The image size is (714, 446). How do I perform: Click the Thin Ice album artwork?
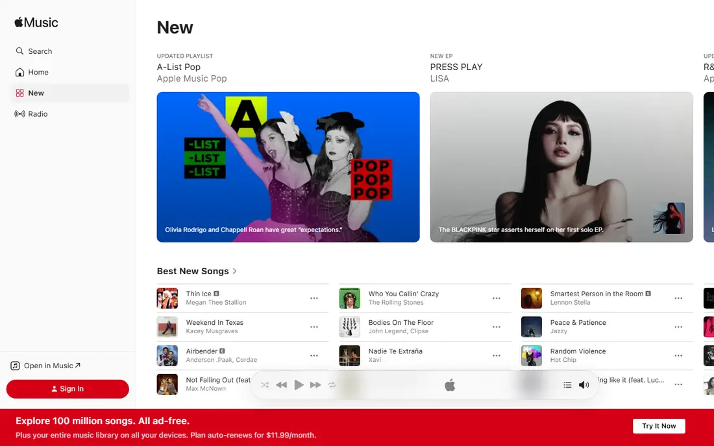coord(167,298)
